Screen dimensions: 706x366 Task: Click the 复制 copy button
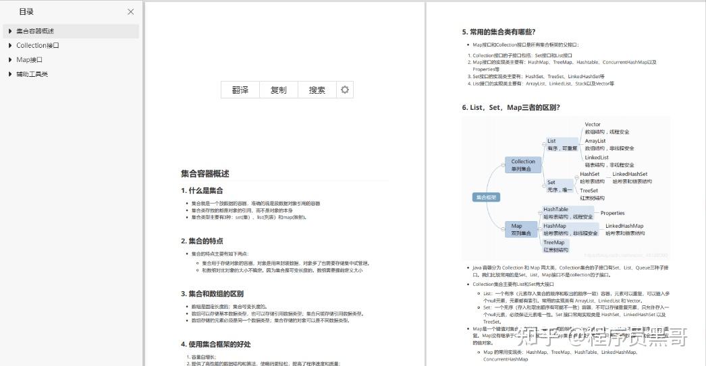[x=278, y=90]
